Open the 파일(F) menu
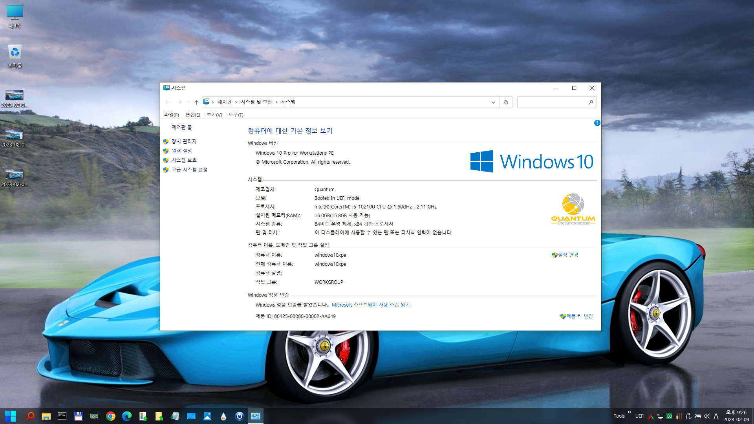Image resolution: width=754 pixels, height=424 pixels. tap(171, 115)
